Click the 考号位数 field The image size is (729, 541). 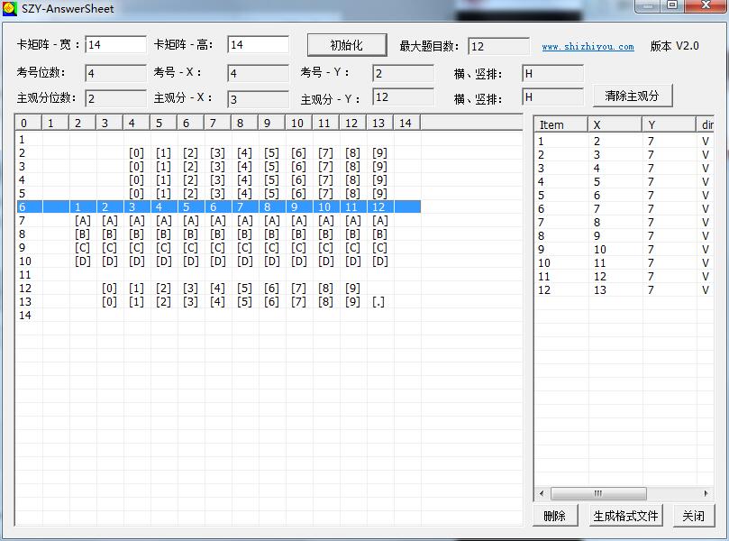(x=115, y=73)
